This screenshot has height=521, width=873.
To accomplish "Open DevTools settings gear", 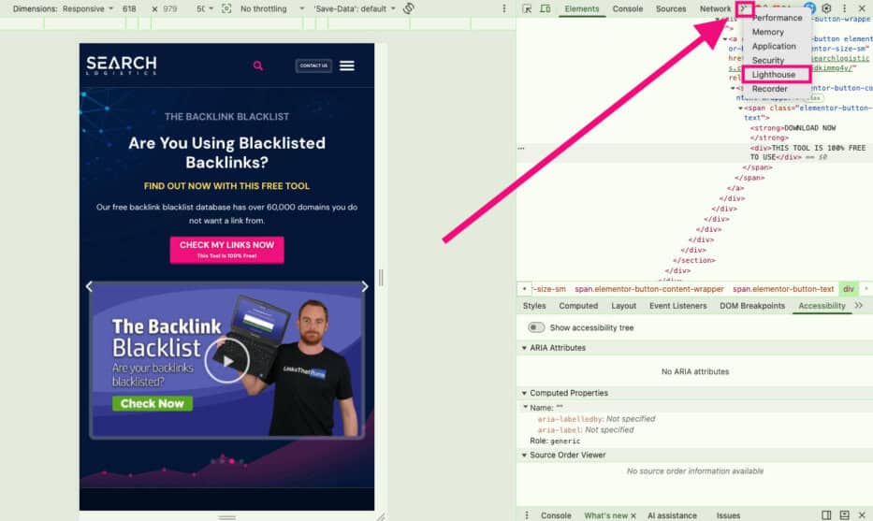I will (827, 8).
